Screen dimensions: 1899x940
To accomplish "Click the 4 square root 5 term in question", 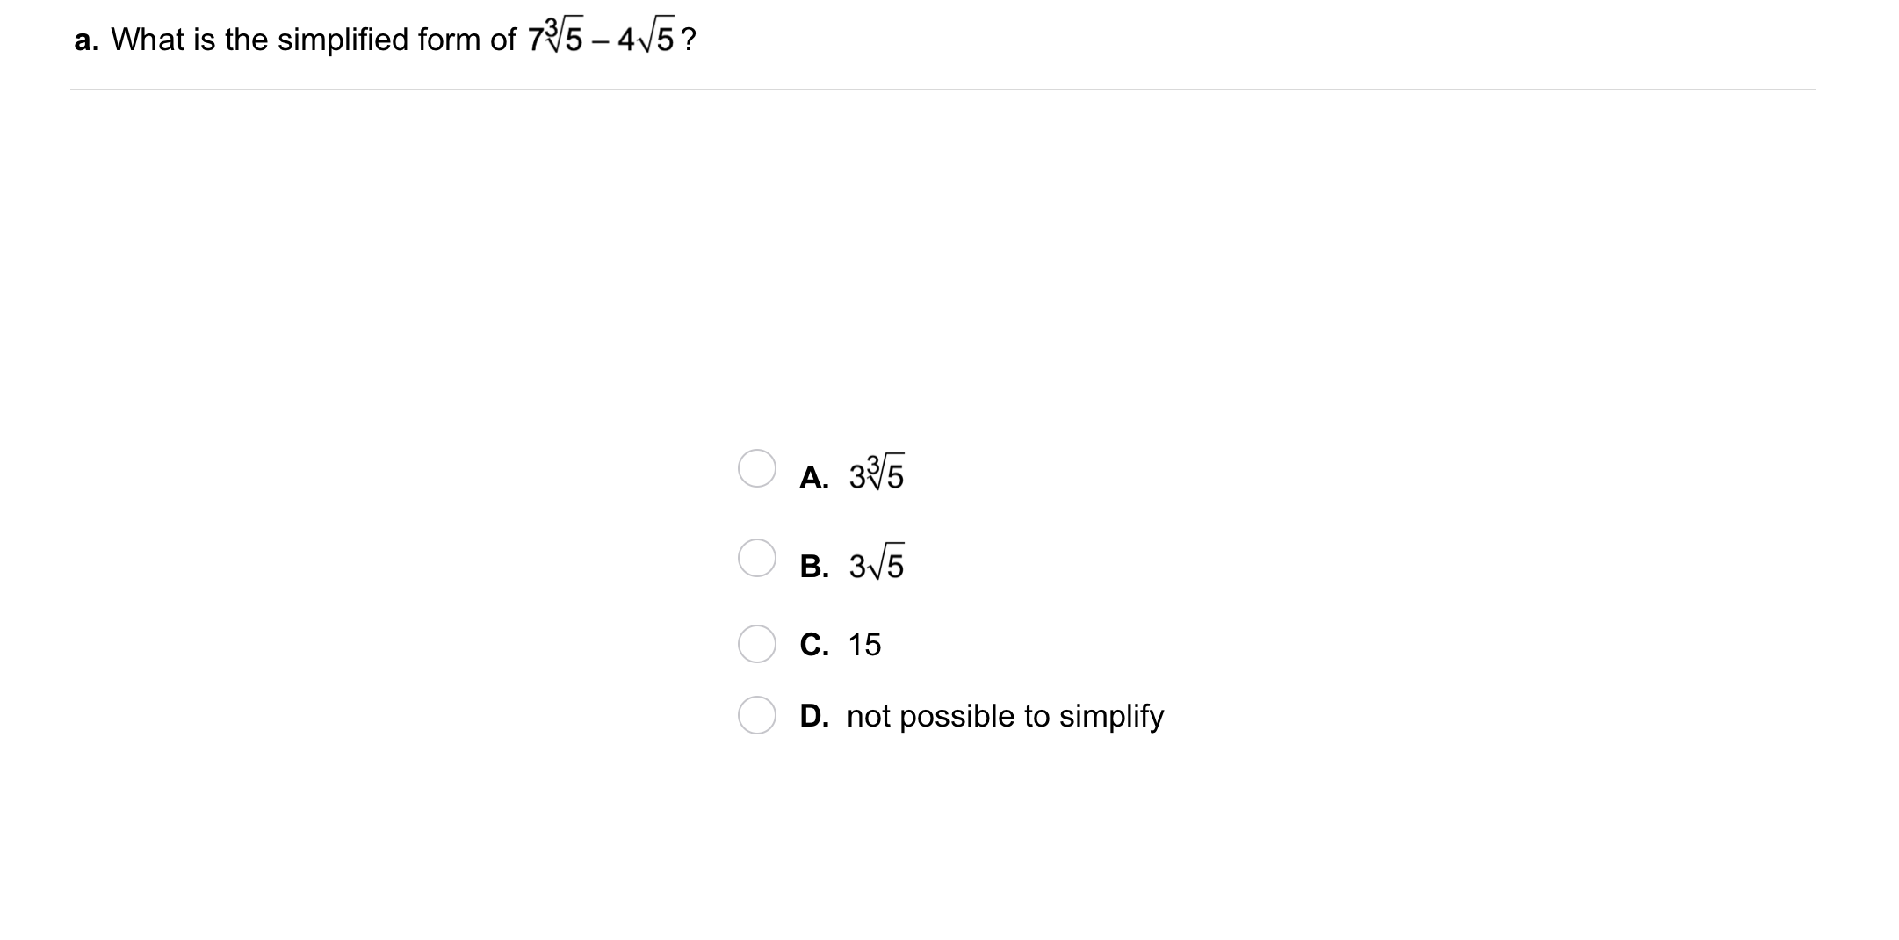I will pyautogui.click(x=646, y=40).
